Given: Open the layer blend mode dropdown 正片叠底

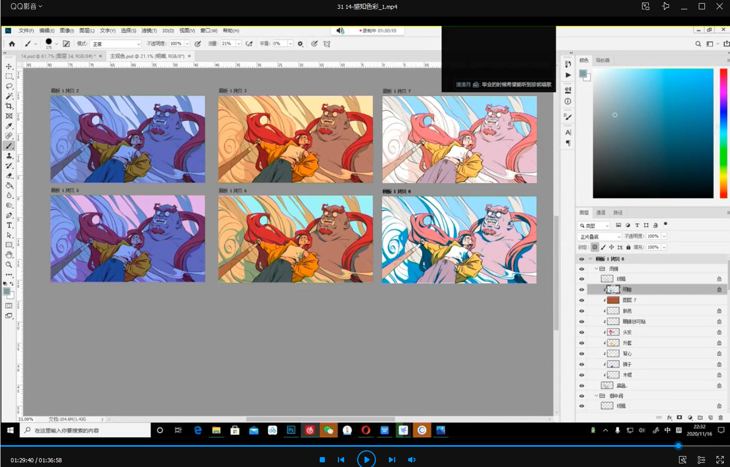Looking at the screenshot, I should [x=600, y=236].
